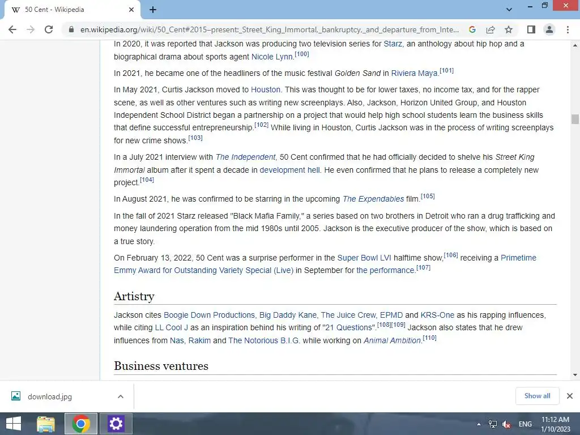This screenshot has width=580, height=435.
Task: Follow the Rakim link
Action: pos(199,340)
